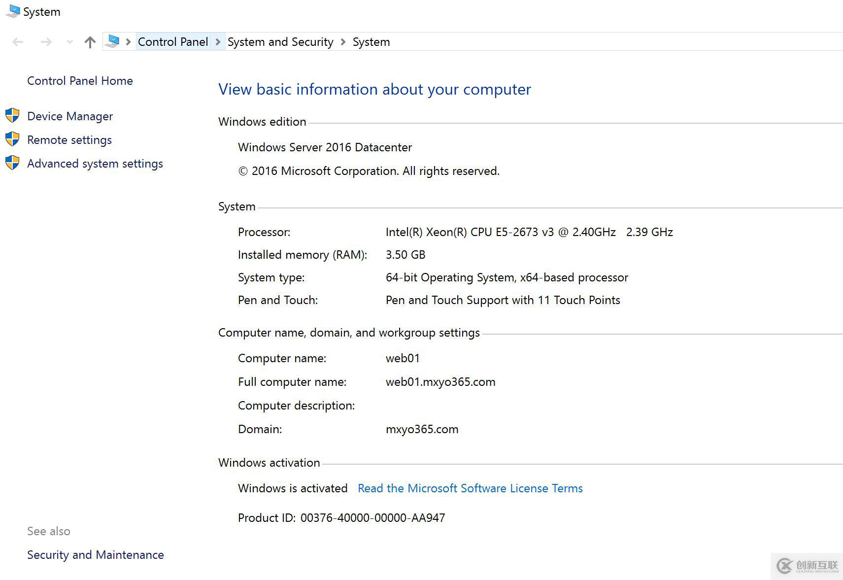Read the Microsoft Software License Terms

pyautogui.click(x=470, y=488)
